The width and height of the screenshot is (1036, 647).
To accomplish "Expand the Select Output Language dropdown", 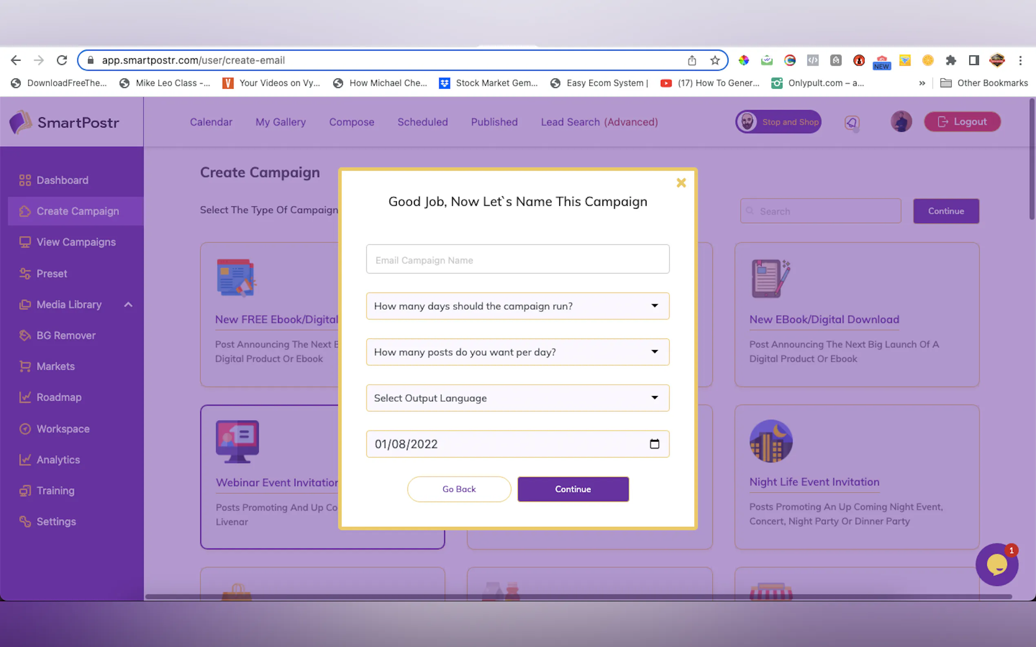I will (517, 398).
